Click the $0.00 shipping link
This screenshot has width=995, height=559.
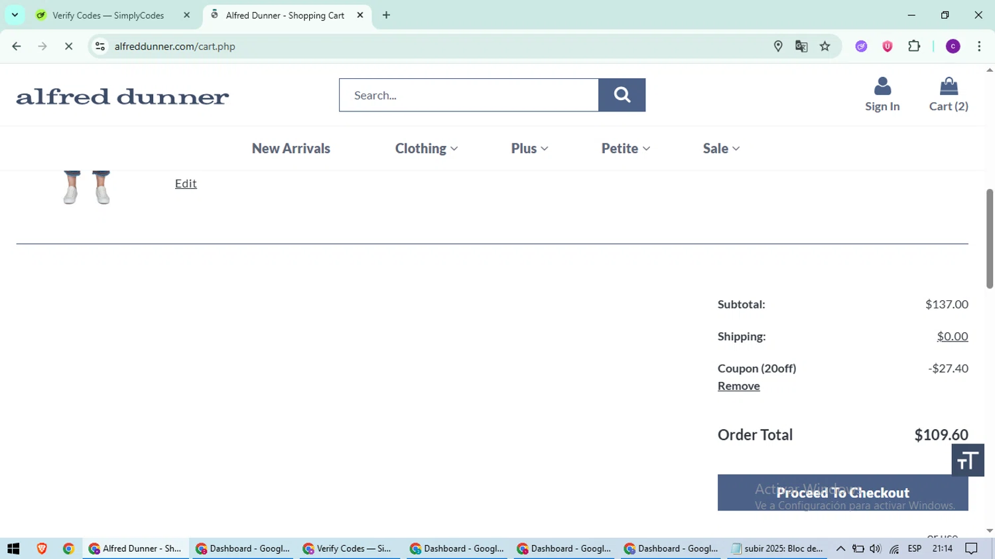coord(953,336)
